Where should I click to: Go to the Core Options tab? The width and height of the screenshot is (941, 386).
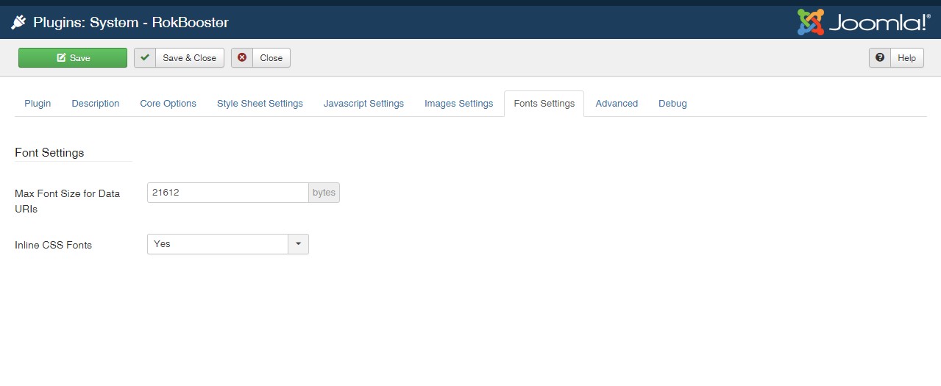[x=168, y=104]
